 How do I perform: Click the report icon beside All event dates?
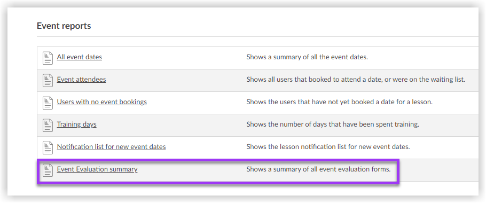click(48, 58)
